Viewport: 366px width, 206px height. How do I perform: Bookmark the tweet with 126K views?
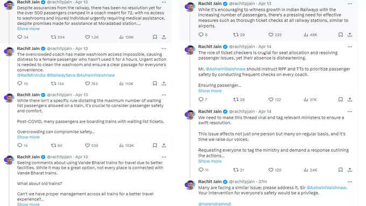click(x=155, y=37)
